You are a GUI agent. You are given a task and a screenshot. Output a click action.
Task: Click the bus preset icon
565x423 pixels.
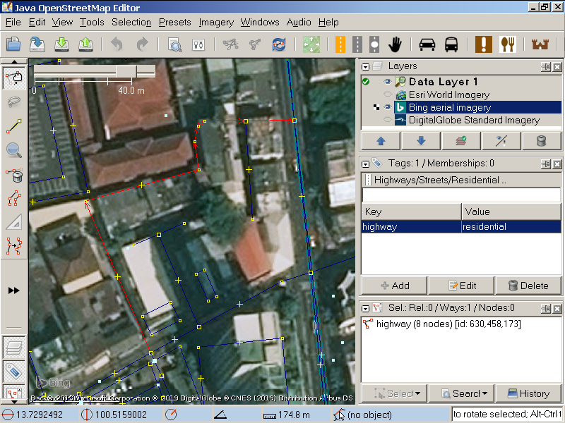(x=451, y=44)
